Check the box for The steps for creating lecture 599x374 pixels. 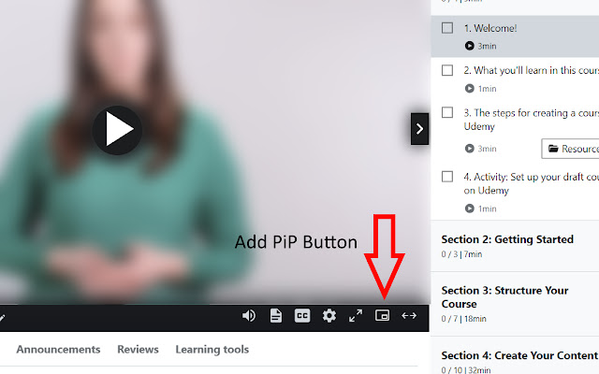point(447,112)
